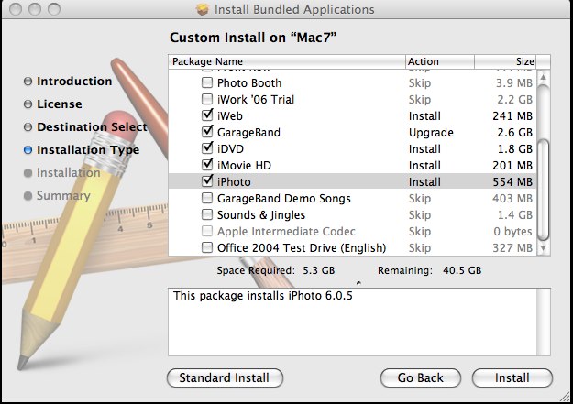Viewport: 573px width, 404px height.
Task: Uncheck the iPhoto checkbox
Action: click(x=207, y=180)
